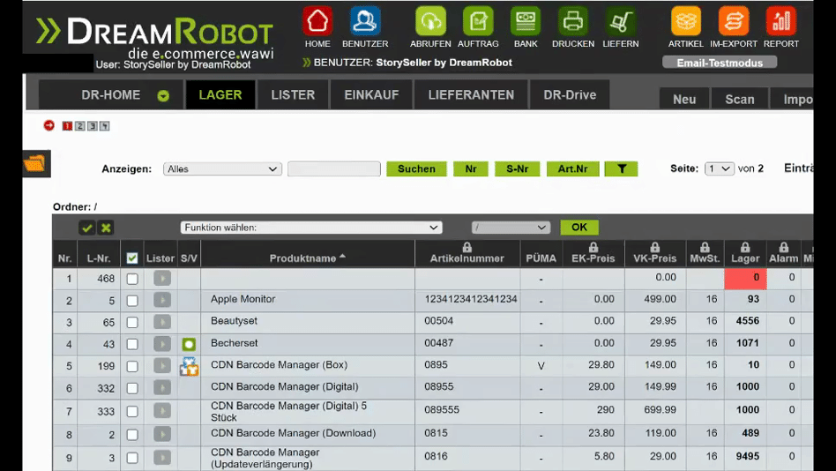Click the green status icon in Becherset row
This screenshot has width=836, height=471.
[x=189, y=344]
